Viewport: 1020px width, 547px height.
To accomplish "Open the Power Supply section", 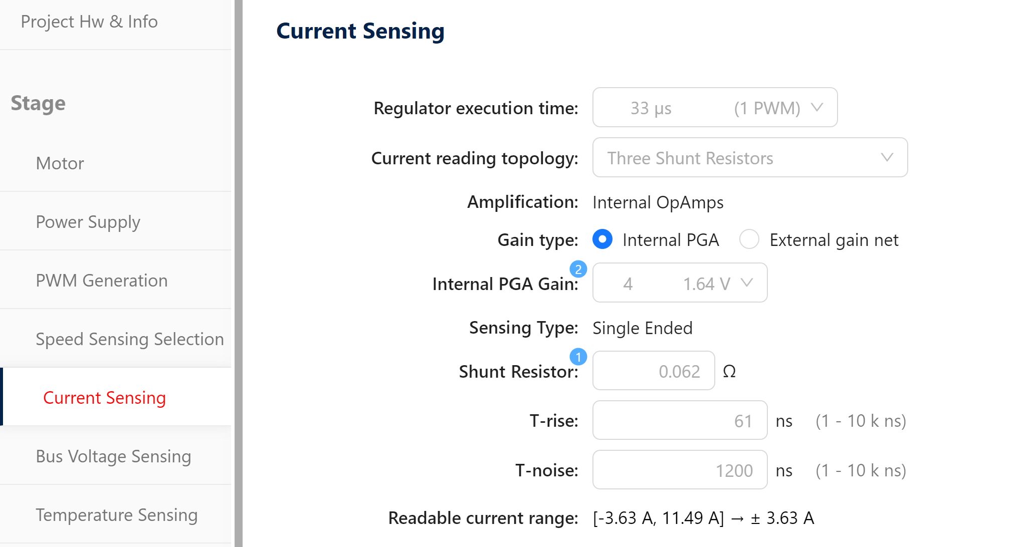I will pos(88,221).
